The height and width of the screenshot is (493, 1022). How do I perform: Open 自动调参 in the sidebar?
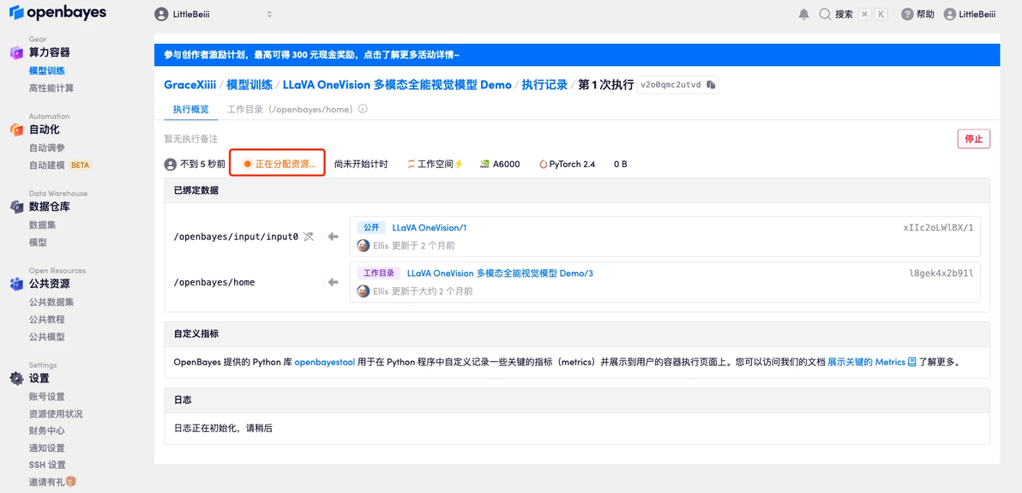coord(47,148)
